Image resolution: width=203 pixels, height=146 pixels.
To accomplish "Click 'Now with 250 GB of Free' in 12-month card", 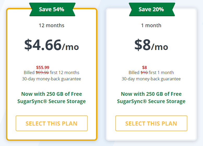I will (51, 94).
